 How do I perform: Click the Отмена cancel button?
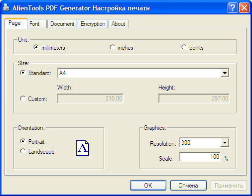tap(188, 185)
